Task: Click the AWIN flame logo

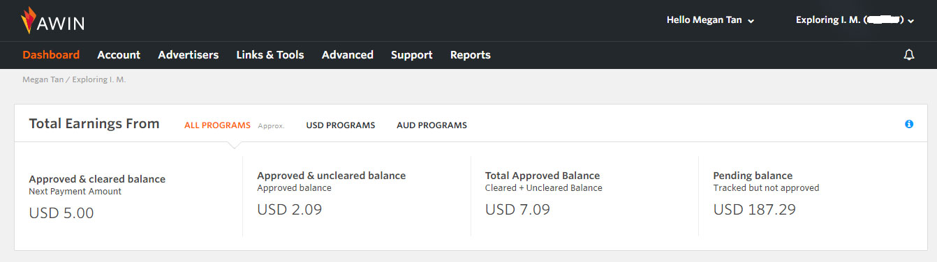Action: pyautogui.click(x=53, y=20)
